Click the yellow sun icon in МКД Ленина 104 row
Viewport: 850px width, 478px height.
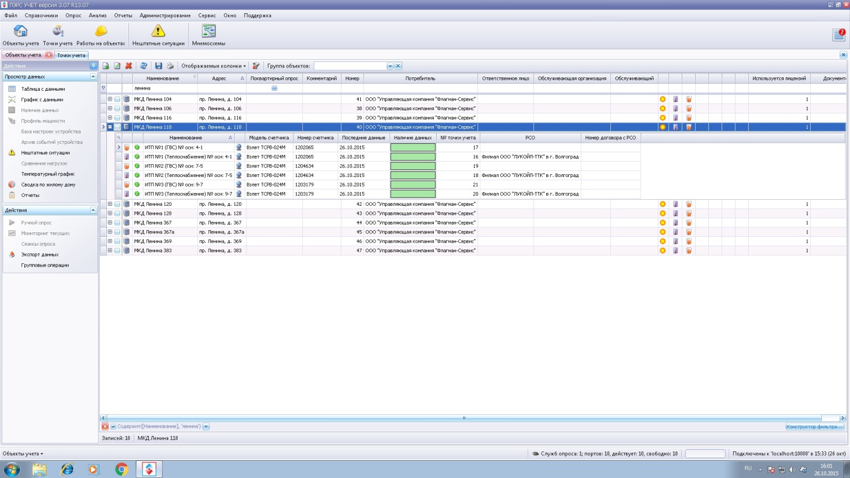(x=662, y=99)
